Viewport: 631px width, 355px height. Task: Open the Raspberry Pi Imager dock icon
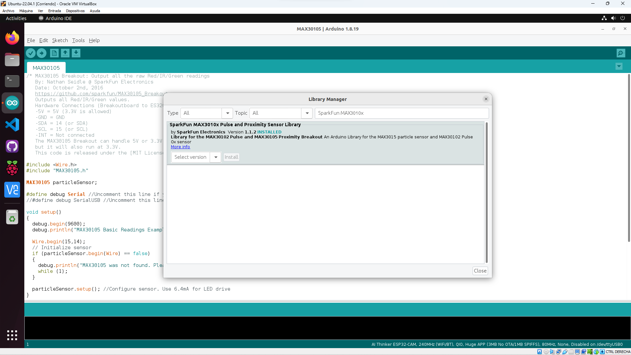[12, 168]
